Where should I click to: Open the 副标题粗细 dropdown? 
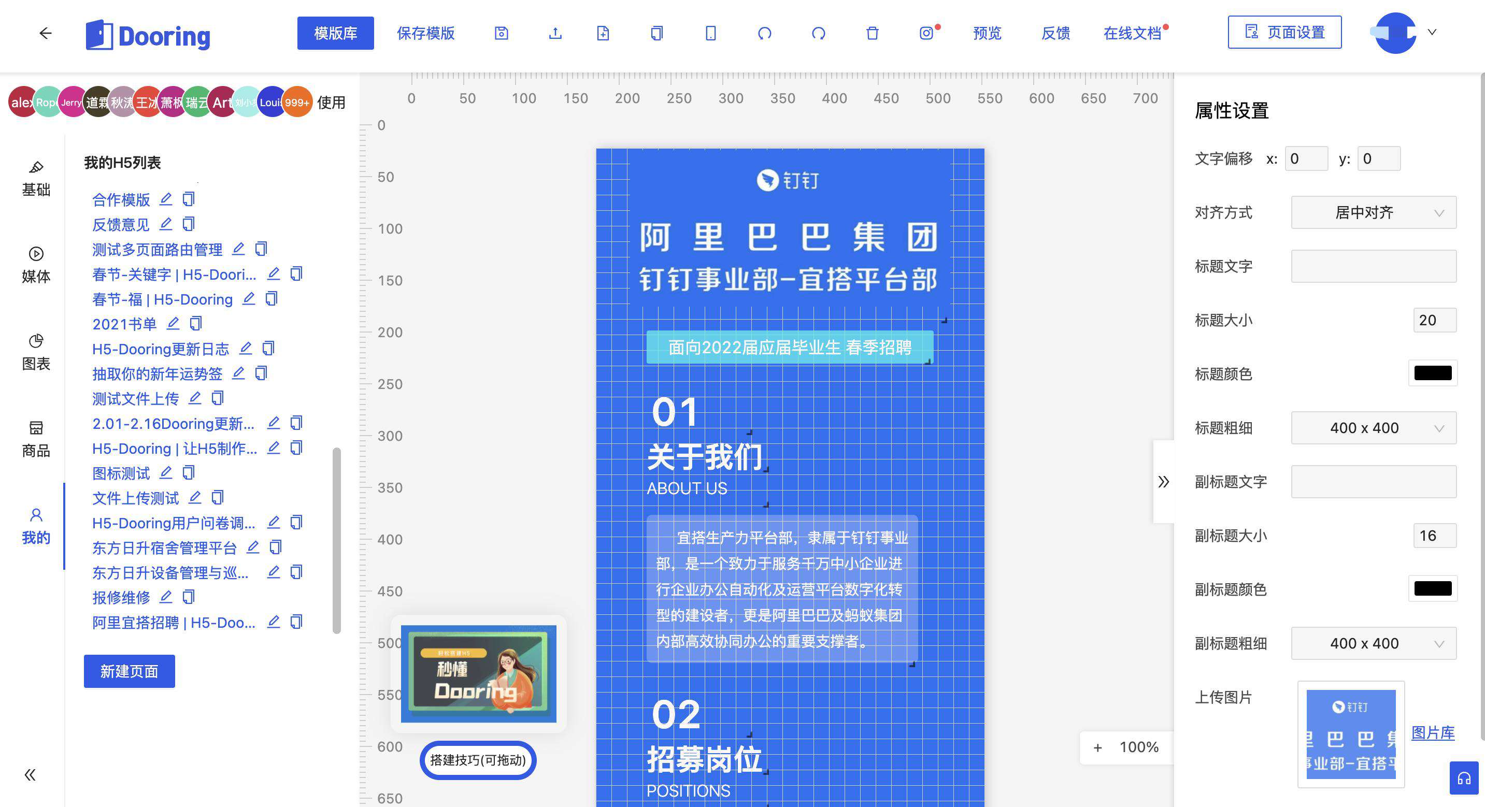click(1373, 643)
